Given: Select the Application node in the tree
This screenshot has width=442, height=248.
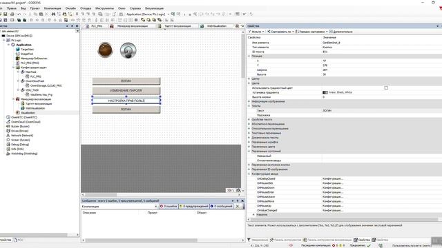Looking at the screenshot, I should click(23, 45).
